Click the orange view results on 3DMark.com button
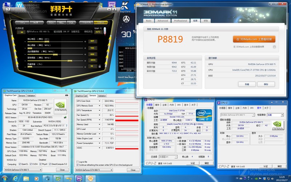Viewport: 291px width, 182px height. pos(254,39)
